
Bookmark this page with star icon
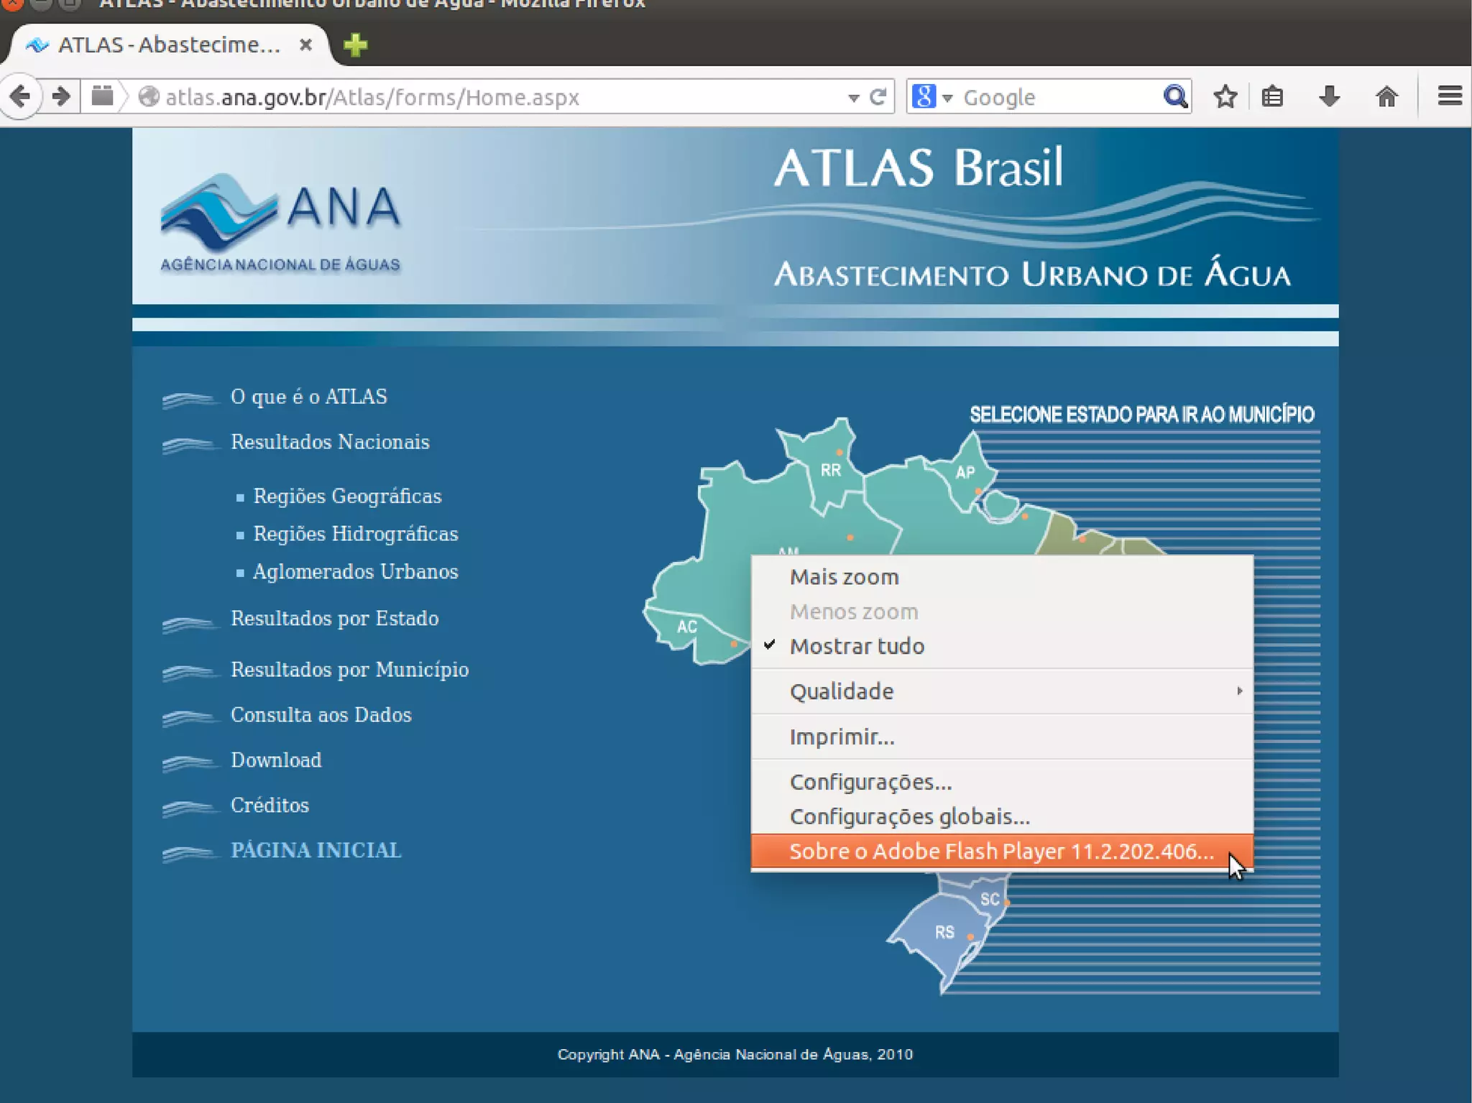click(x=1225, y=96)
